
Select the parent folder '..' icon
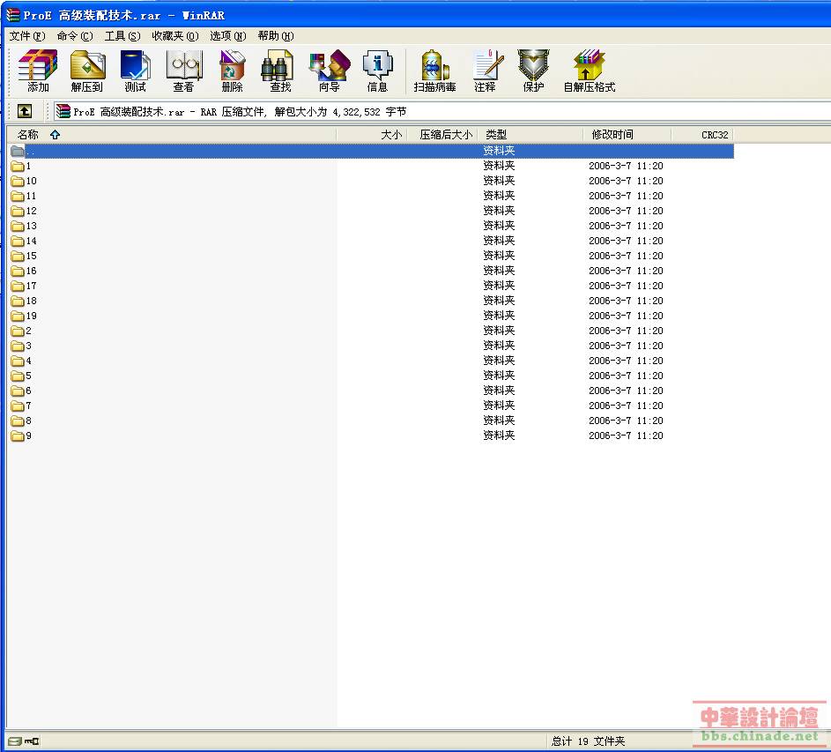[18, 151]
